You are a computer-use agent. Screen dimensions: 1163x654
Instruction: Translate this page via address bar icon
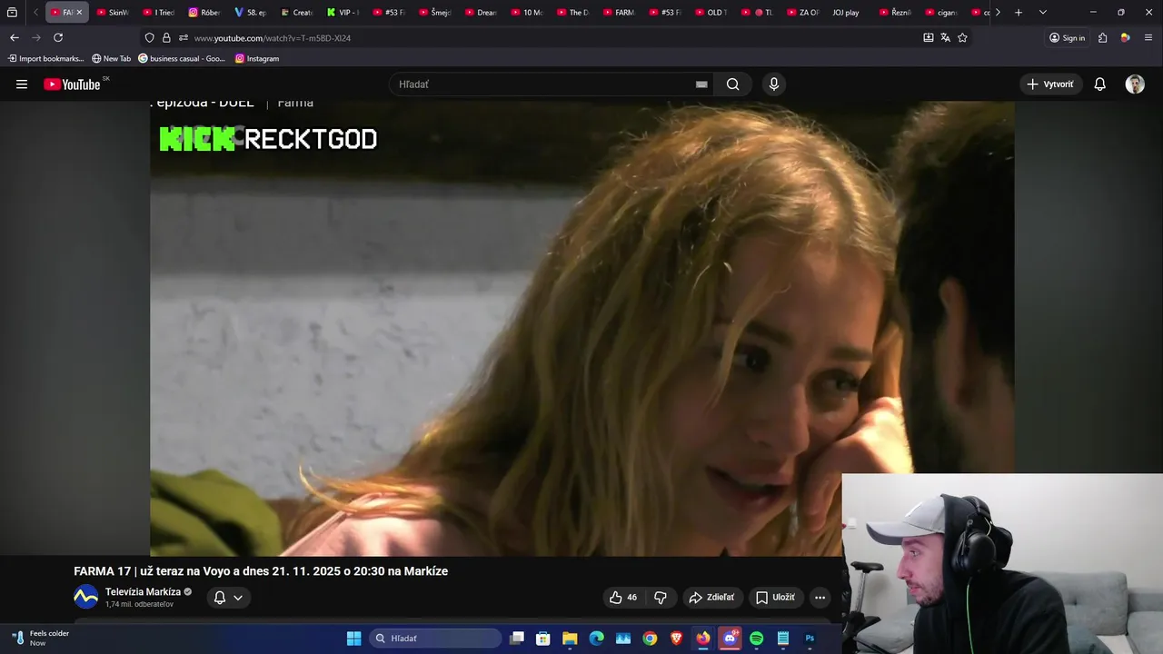945,38
